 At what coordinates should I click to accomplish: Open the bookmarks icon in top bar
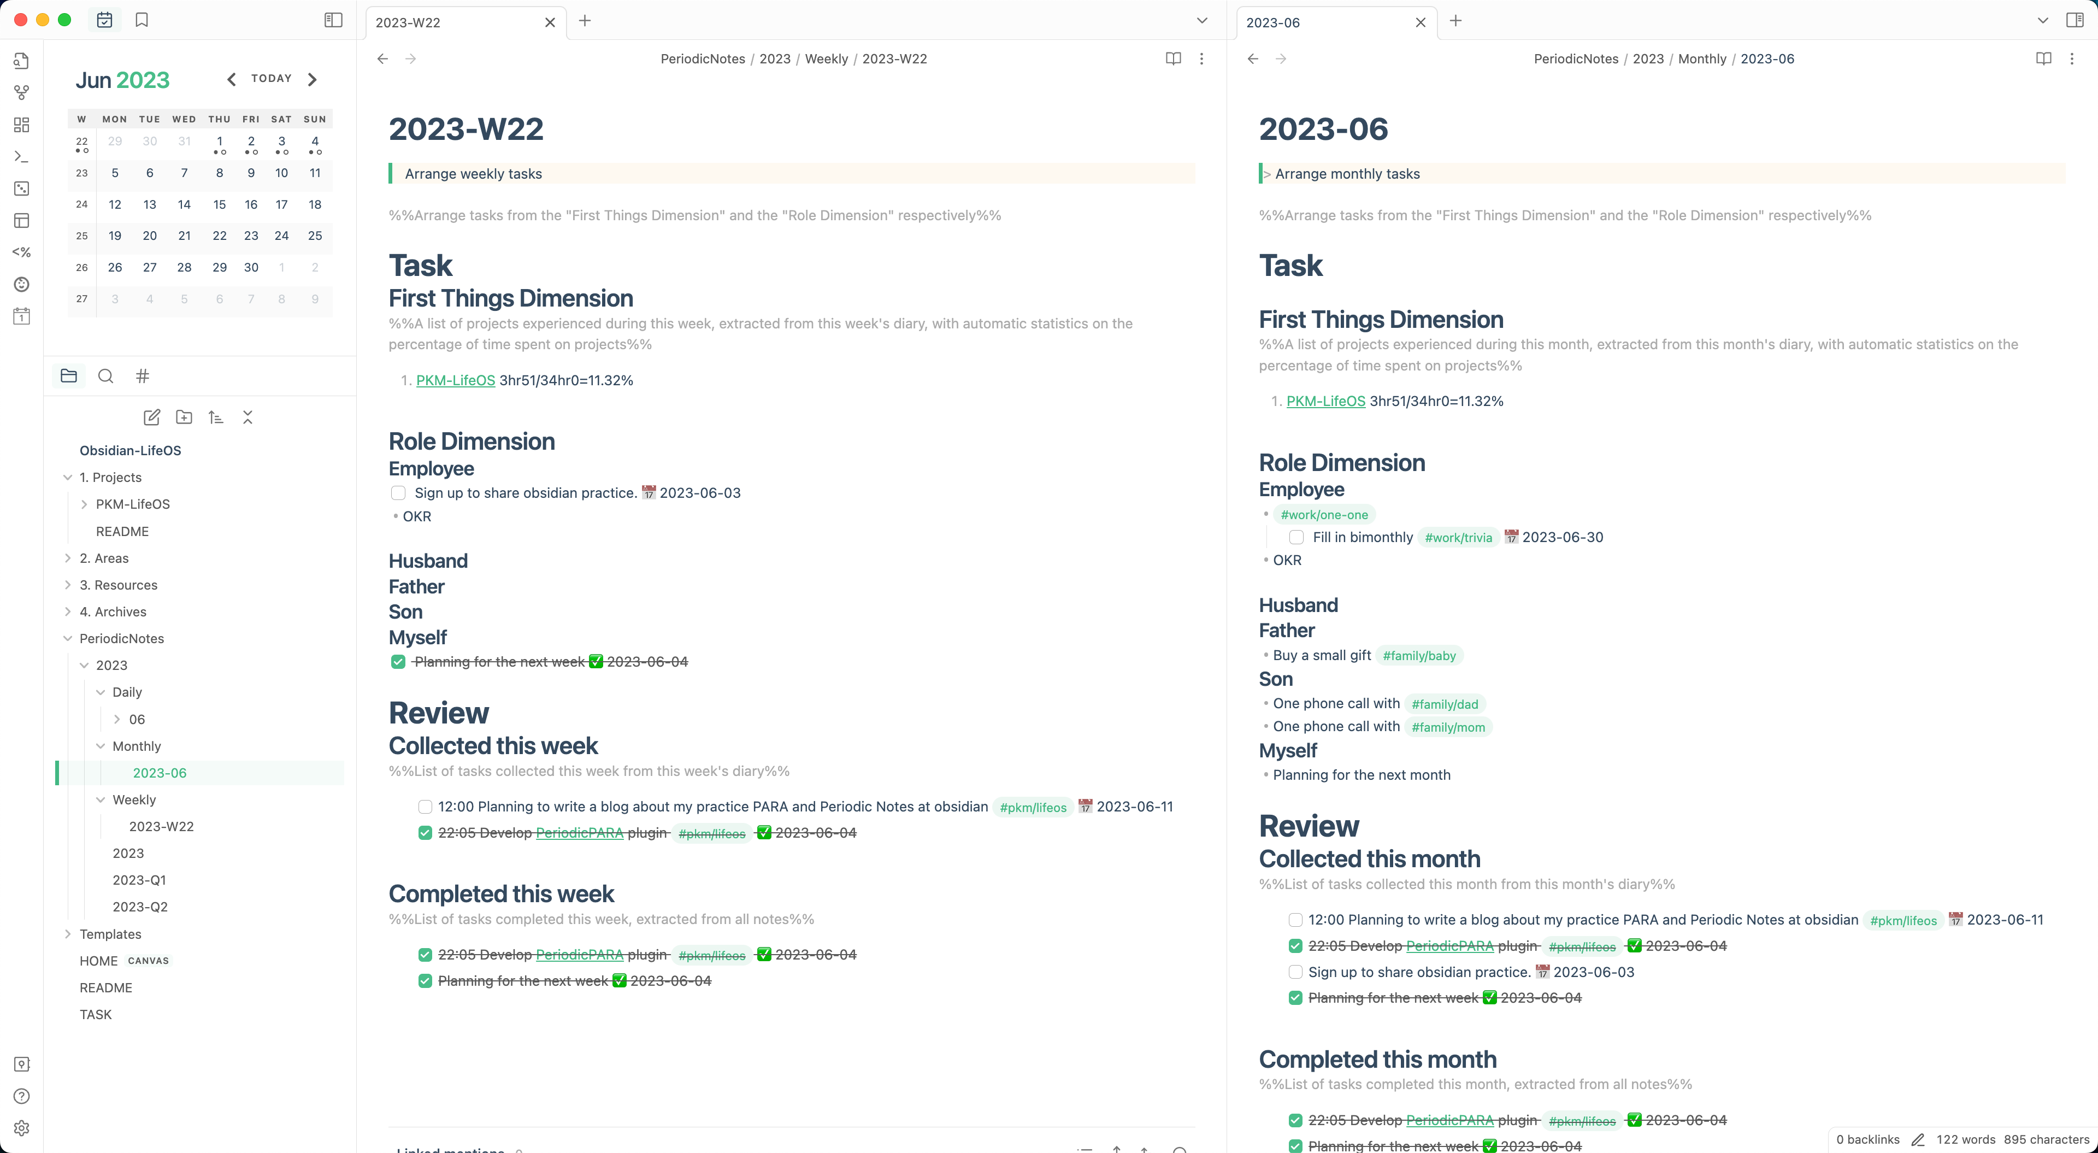[142, 20]
